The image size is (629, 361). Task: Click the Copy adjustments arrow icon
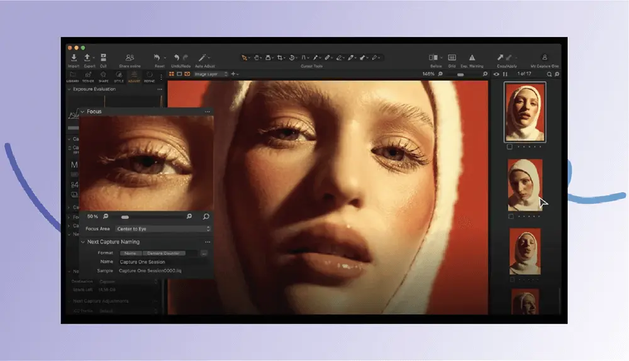pyautogui.click(x=500, y=58)
